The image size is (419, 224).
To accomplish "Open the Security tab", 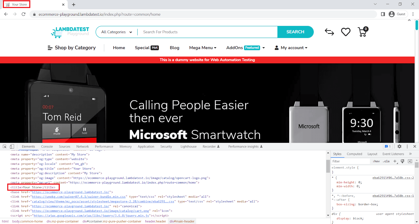I will tap(166, 146).
